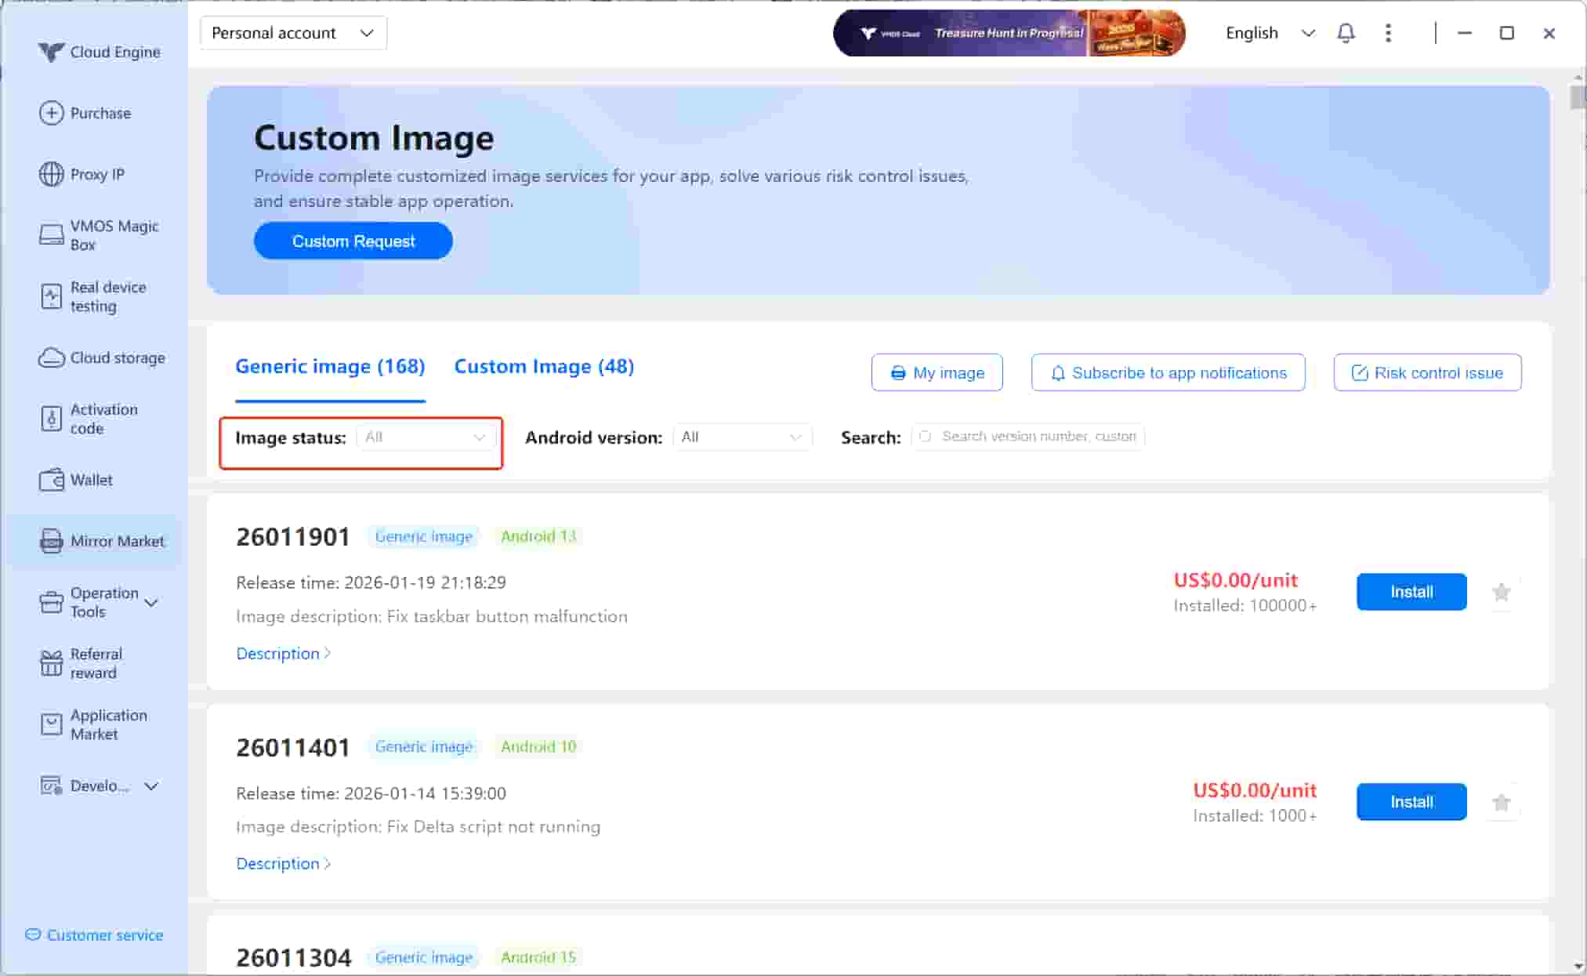This screenshot has height=976, width=1587.
Task: Click the version number search field
Action: (1036, 437)
